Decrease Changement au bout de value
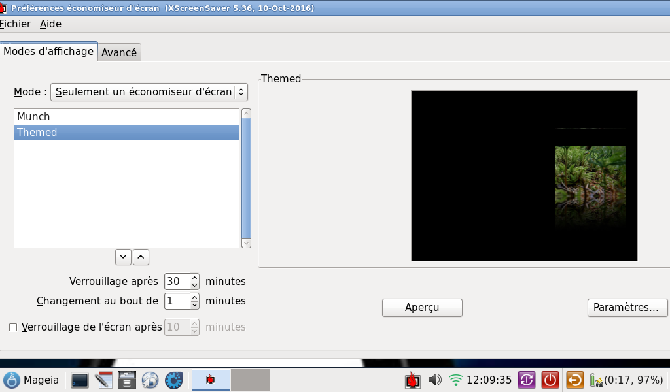 point(195,305)
